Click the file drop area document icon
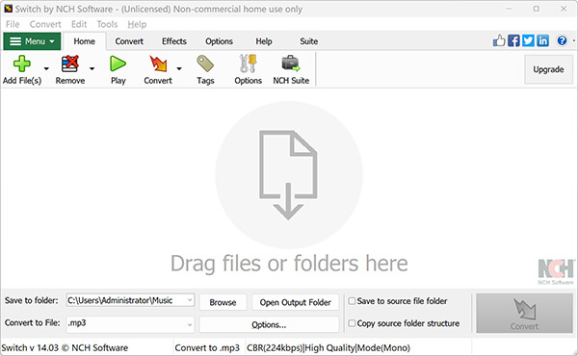This screenshot has height=356, width=578. (288, 175)
